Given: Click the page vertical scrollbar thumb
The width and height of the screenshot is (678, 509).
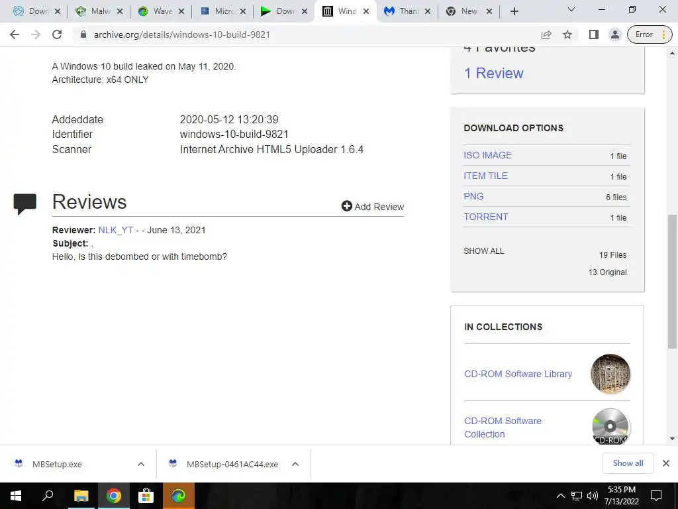Looking at the screenshot, I should [672, 281].
